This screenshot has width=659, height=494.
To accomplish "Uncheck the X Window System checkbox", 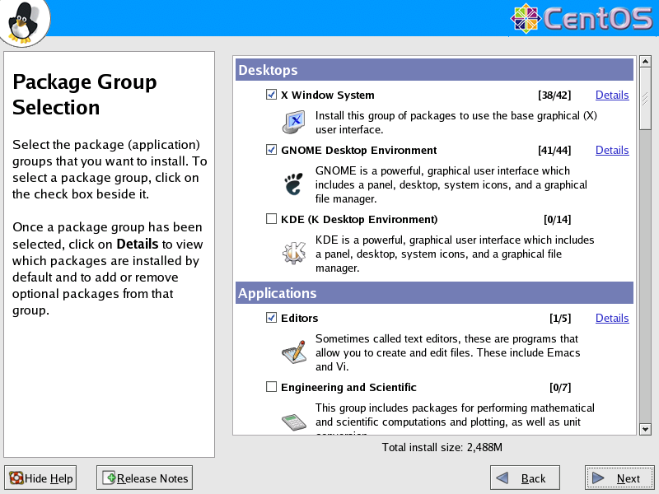I will pyautogui.click(x=272, y=95).
